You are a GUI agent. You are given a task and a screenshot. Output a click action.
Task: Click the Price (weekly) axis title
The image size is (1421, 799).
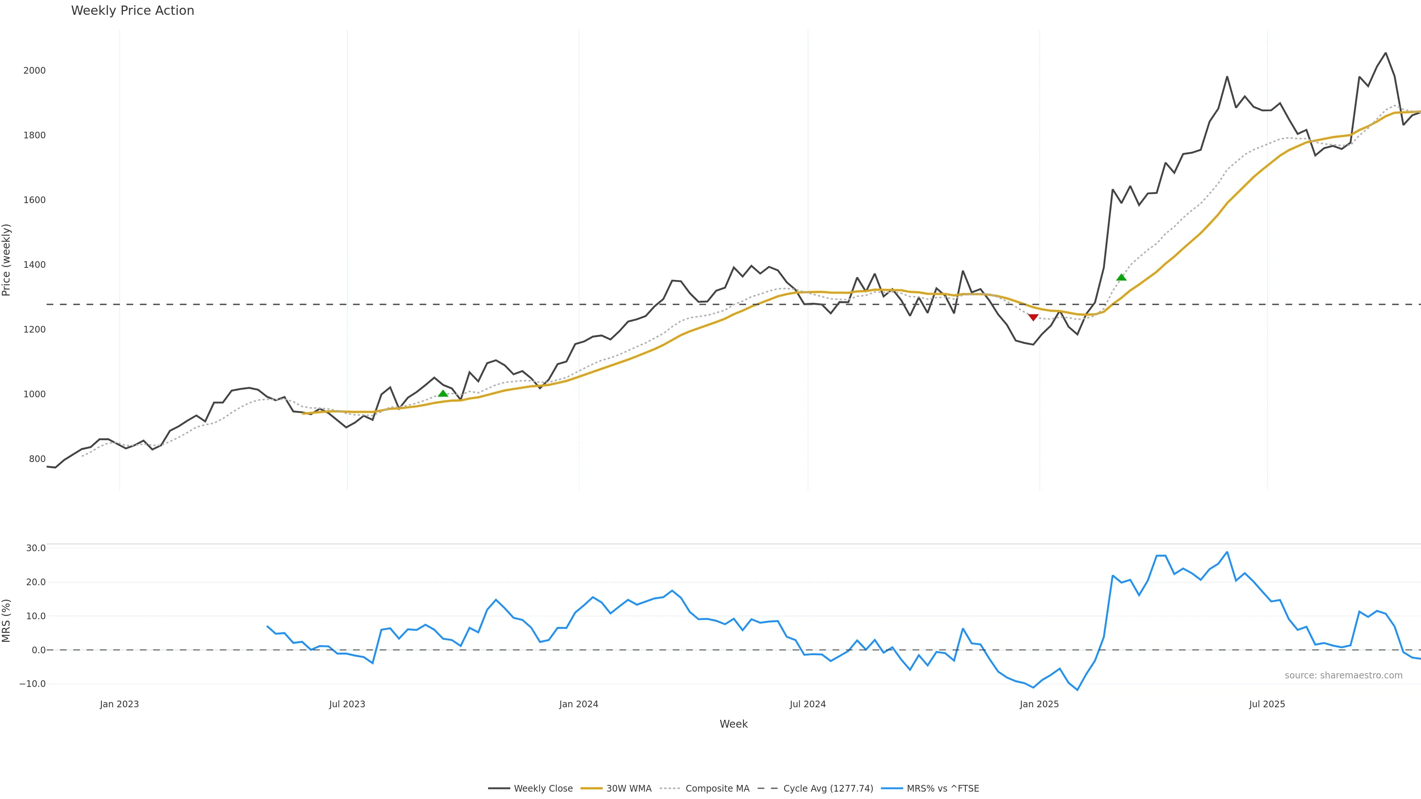[x=7, y=260]
